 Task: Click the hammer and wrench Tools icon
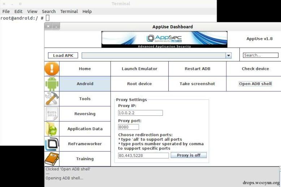(x=52, y=98)
